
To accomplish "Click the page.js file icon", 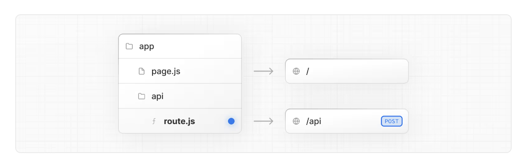I will coord(141,71).
